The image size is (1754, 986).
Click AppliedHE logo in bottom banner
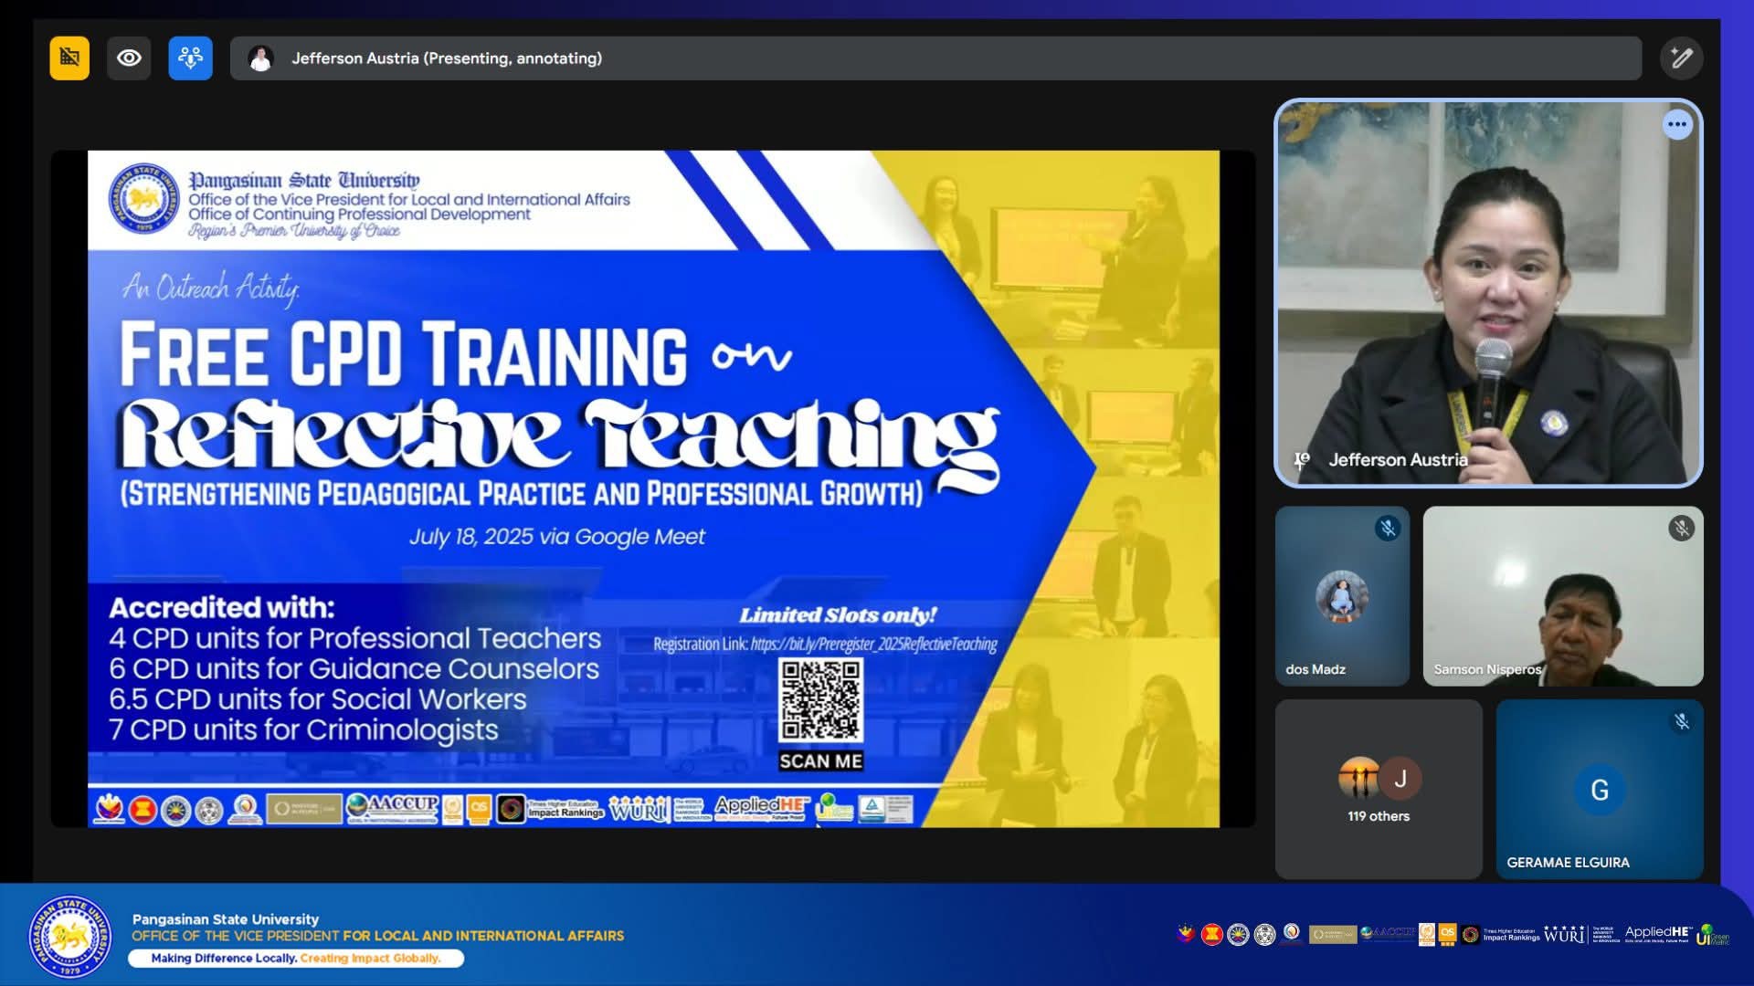point(1658,933)
